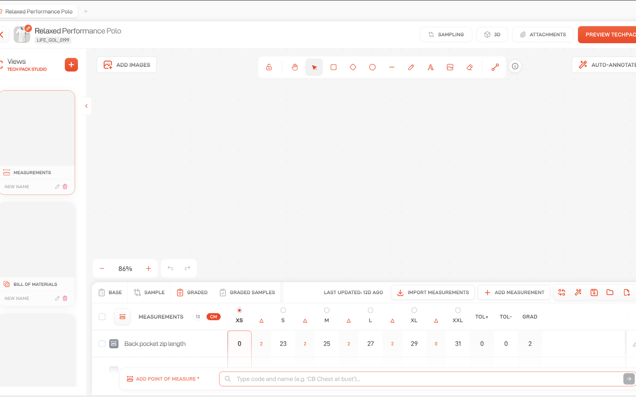Click the export file icon in measurements bar
Image resolution: width=636 pixels, height=397 pixels.
pyautogui.click(x=626, y=292)
